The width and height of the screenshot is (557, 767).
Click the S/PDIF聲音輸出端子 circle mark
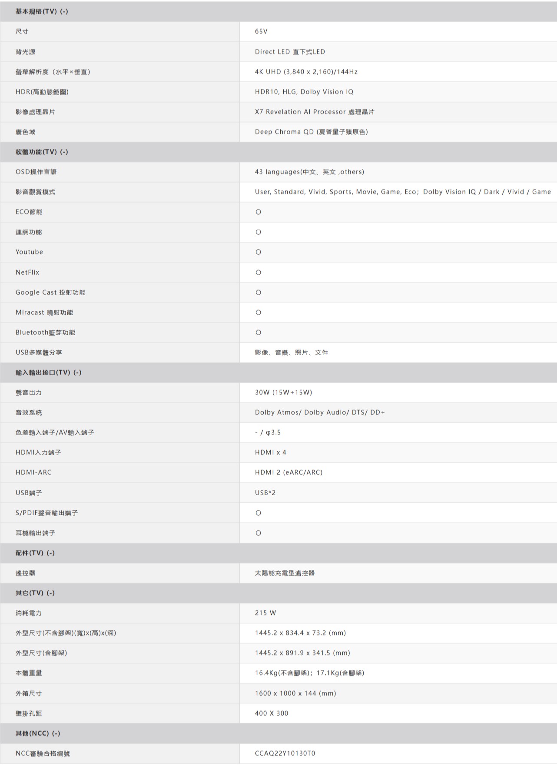pyautogui.click(x=258, y=513)
